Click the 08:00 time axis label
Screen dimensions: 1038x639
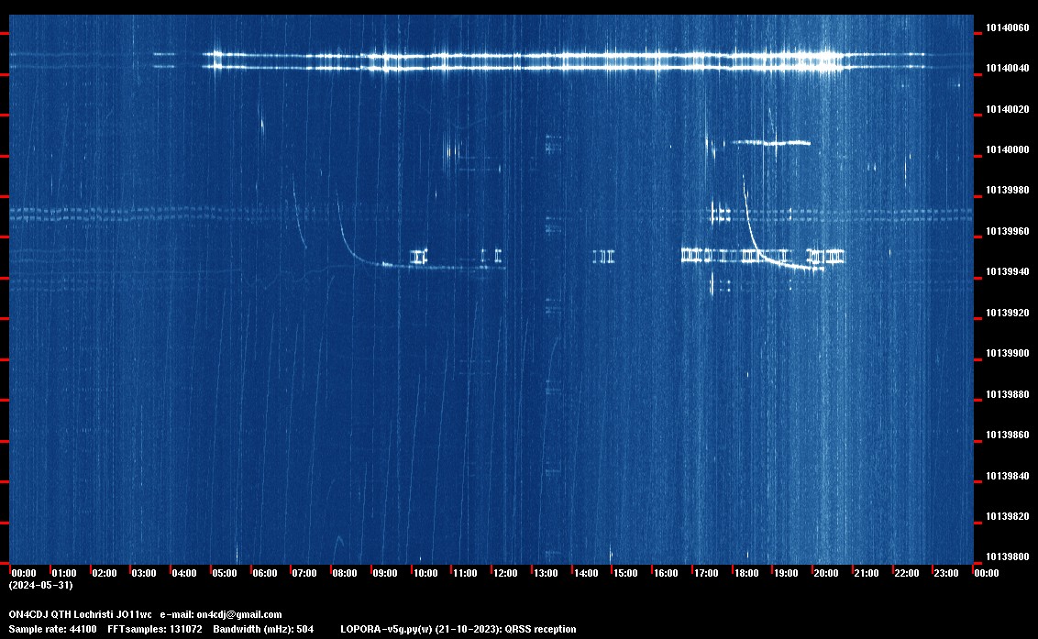[x=345, y=573]
